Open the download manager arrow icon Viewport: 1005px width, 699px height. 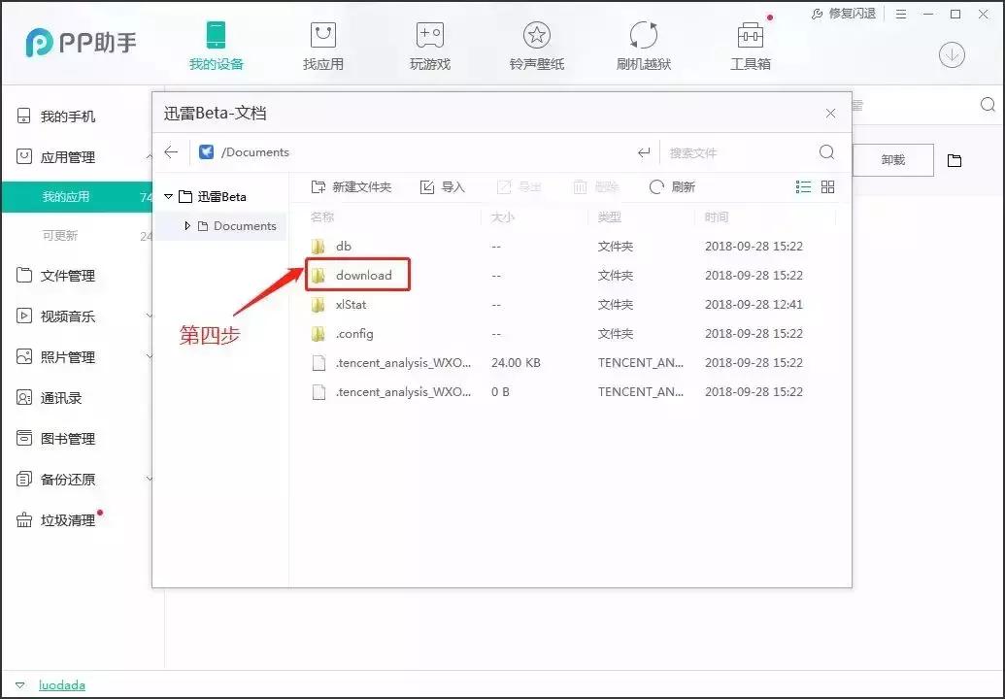pos(952,55)
